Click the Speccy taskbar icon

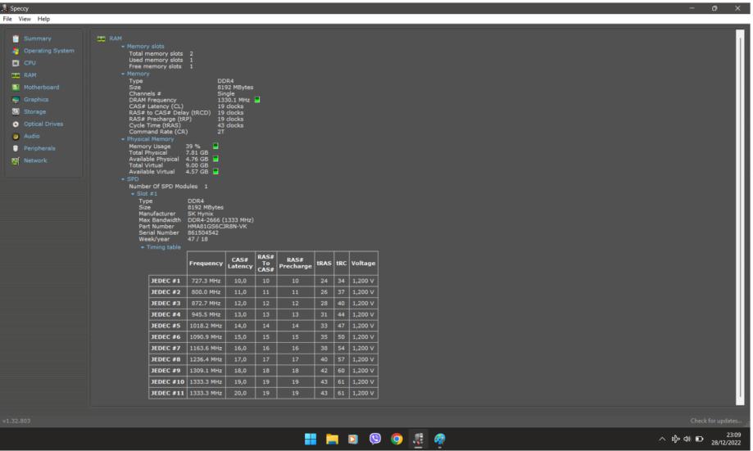click(418, 439)
